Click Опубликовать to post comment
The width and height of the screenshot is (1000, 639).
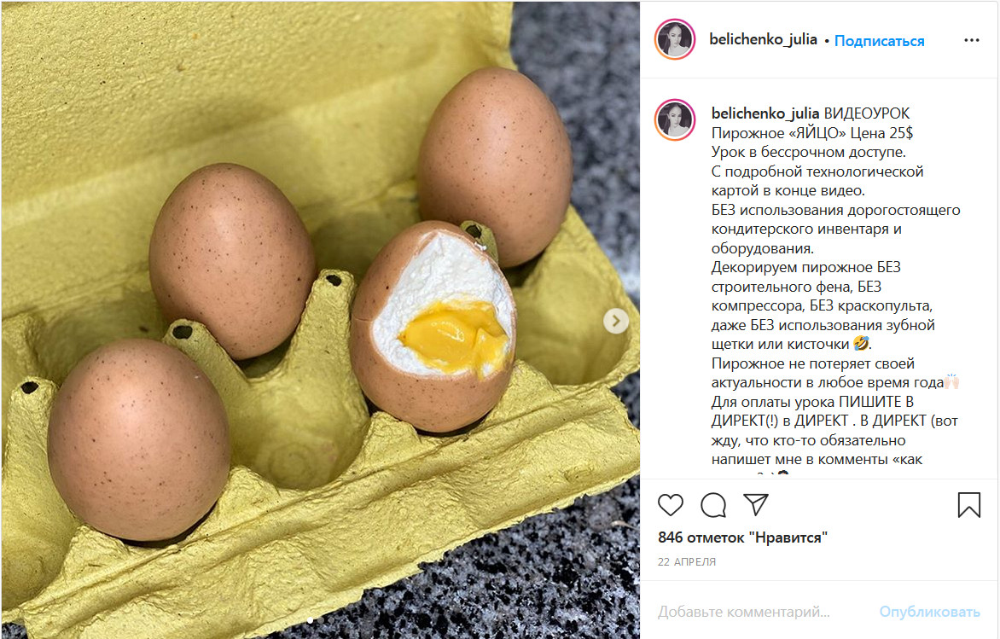pyautogui.click(x=929, y=612)
